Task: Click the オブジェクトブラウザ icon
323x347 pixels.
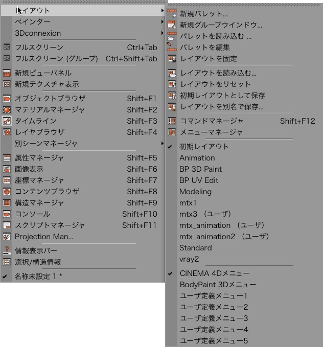Action: point(7,98)
